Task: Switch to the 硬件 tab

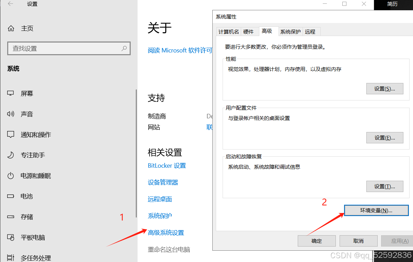Action: pyautogui.click(x=250, y=31)
